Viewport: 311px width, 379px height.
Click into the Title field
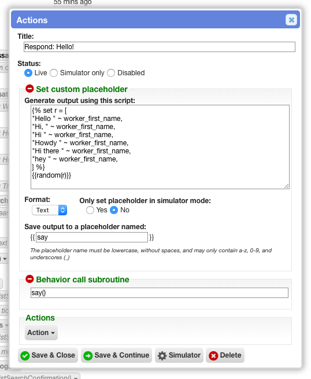160,47
